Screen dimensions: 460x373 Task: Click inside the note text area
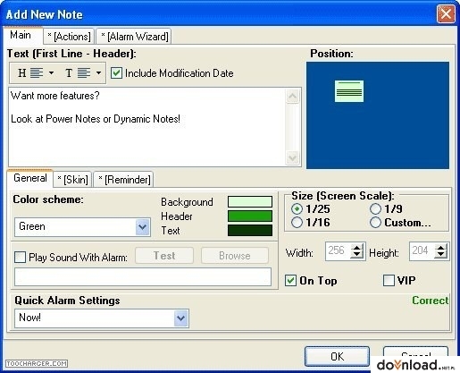(146, 127)
